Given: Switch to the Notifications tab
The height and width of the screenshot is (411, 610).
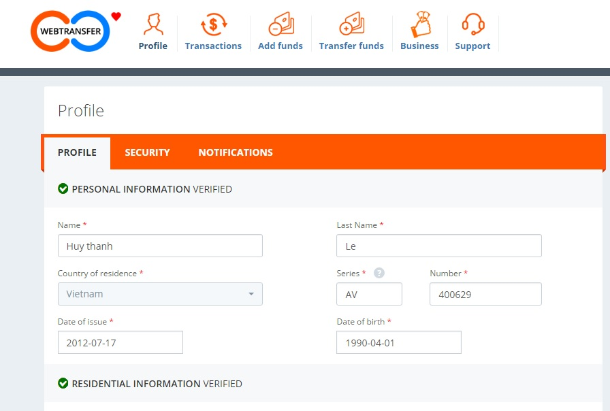Looking at the screenshot, I should [236, 152].
